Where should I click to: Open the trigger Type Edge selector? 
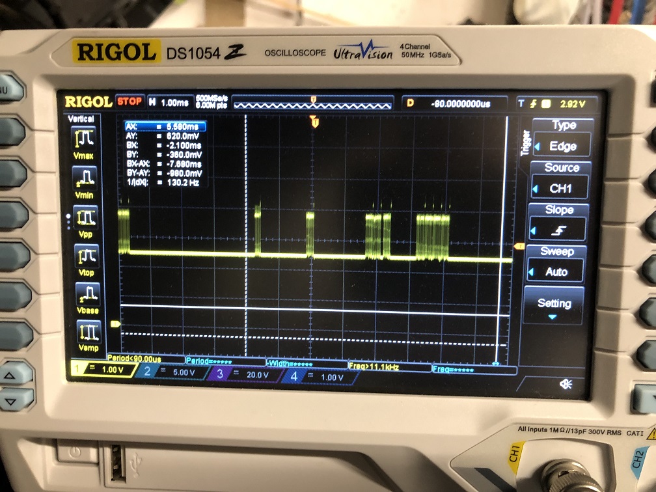pyautogui.click(x=562, y=138)
